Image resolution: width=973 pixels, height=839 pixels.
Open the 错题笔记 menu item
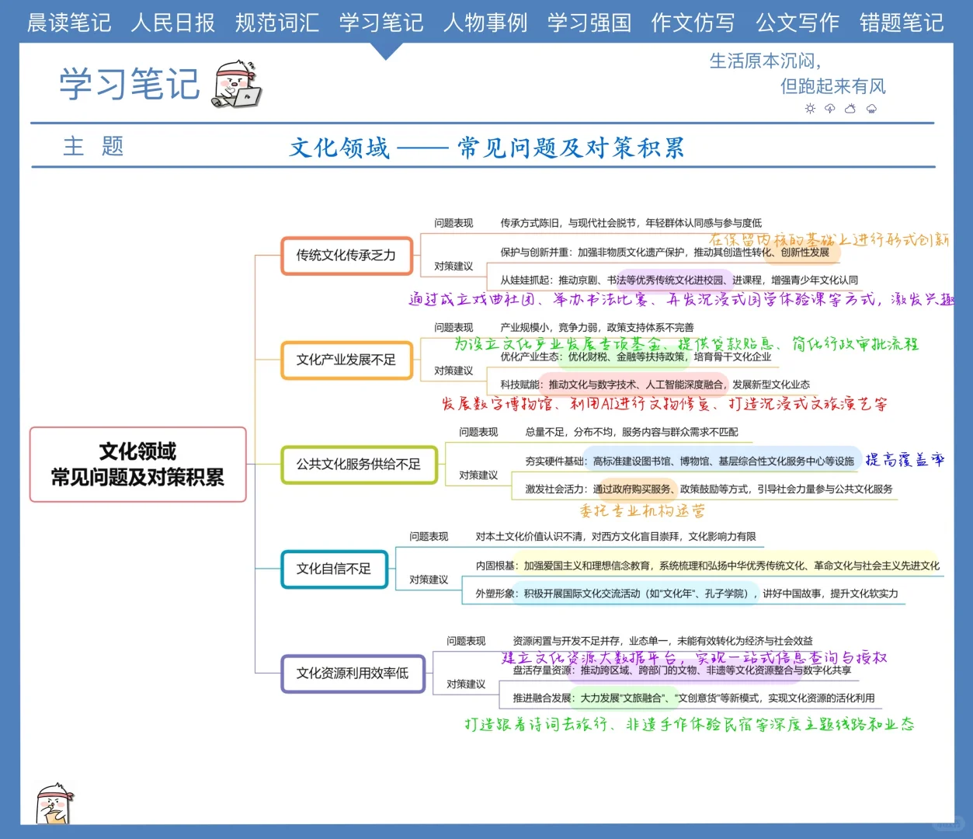901,23
